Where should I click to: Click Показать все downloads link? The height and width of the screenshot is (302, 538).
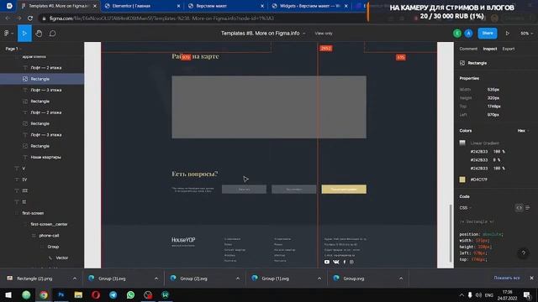click(507, 278)
